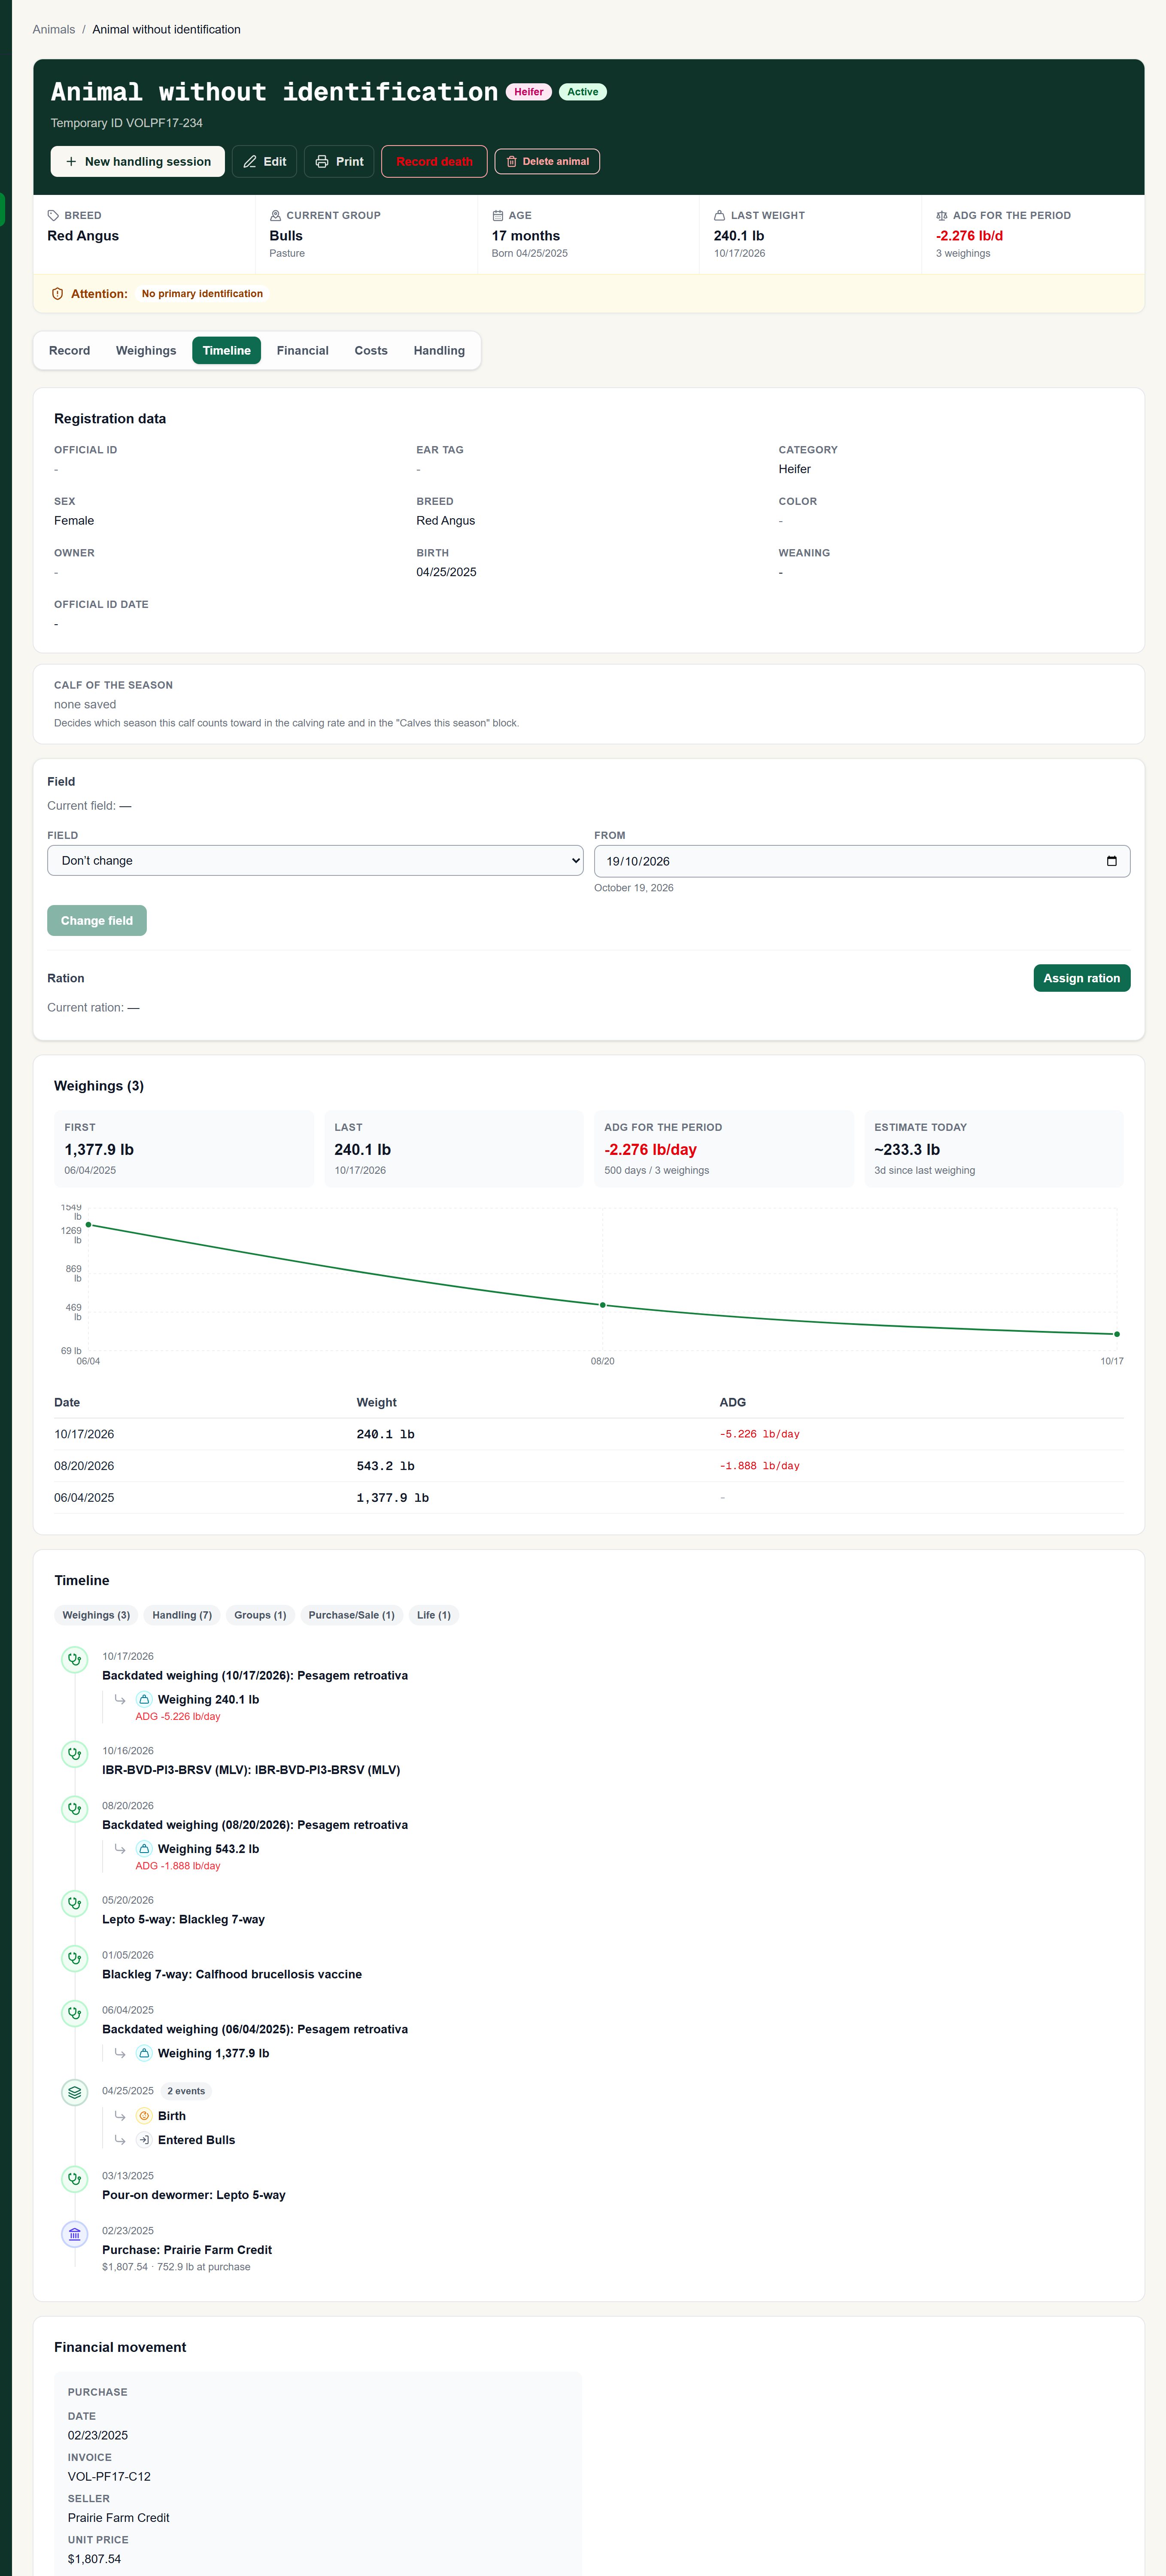Click the Entered Bulls arrow icon

tap(144, 2139)
